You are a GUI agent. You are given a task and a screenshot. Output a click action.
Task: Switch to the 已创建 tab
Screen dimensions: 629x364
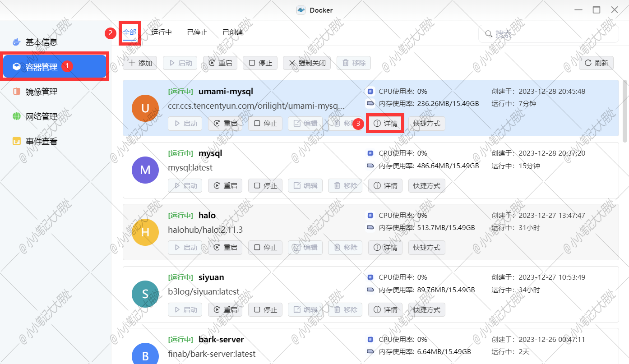pos(233,32)
